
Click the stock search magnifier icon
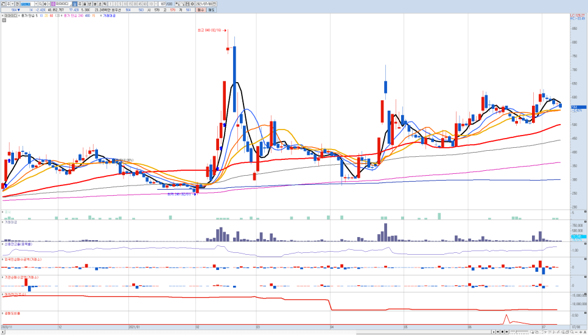(x=41, y=4)
